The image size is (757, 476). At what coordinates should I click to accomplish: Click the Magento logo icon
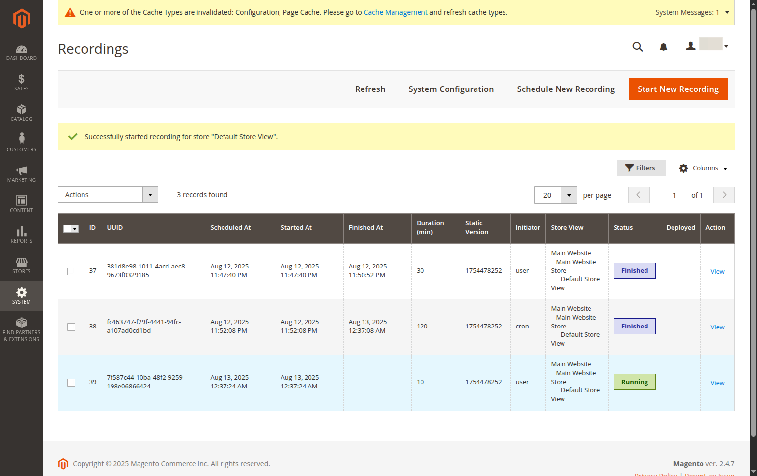[22, 19]
